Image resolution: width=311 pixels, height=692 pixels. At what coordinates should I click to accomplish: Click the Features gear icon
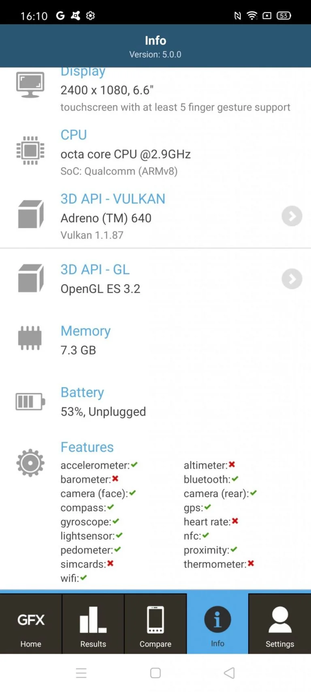30,462
